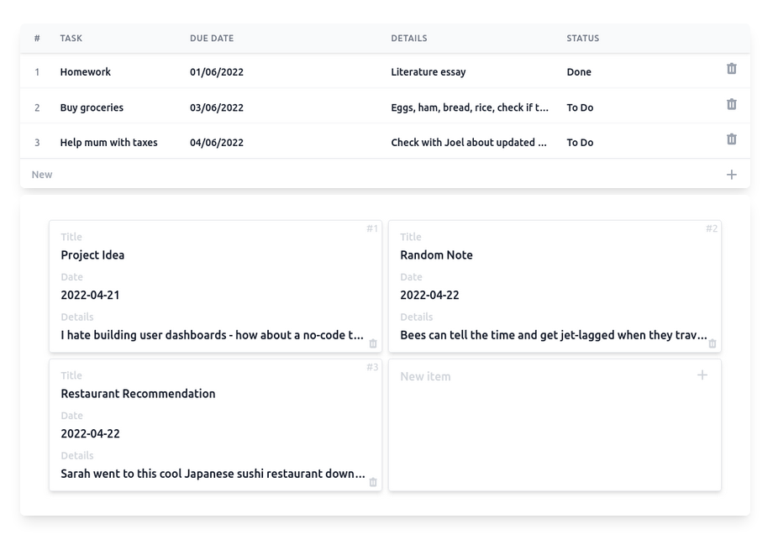Delete the Restaurant Recommendation card

(373, 482)
